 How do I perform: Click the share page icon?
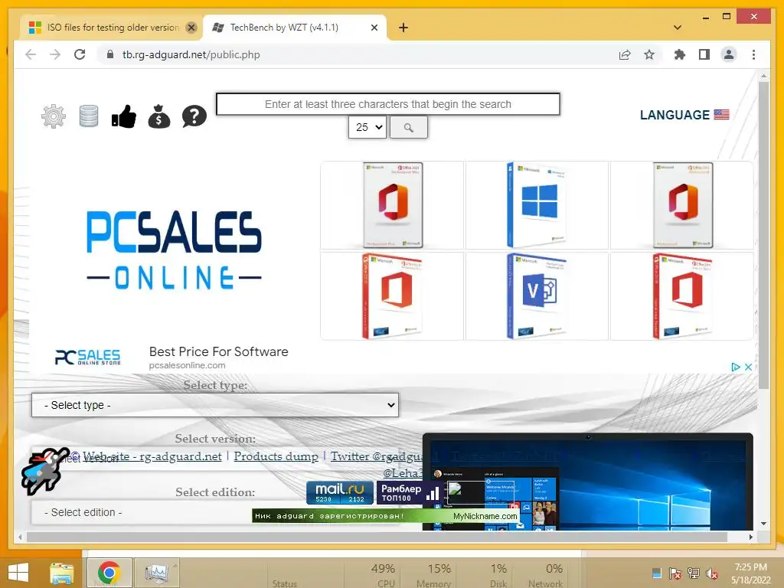coord(625,54)
